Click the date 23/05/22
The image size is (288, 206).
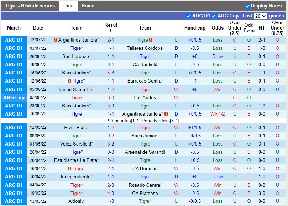[38, 106]
